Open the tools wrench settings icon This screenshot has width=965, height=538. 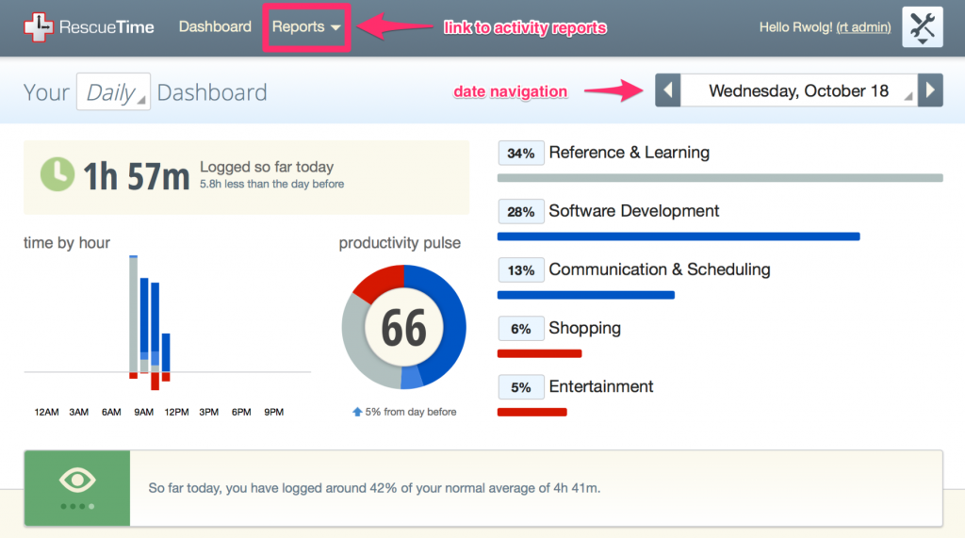tap(922, 27)
